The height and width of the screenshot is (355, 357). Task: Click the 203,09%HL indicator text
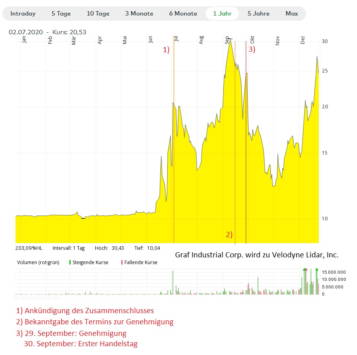point(28,248)
